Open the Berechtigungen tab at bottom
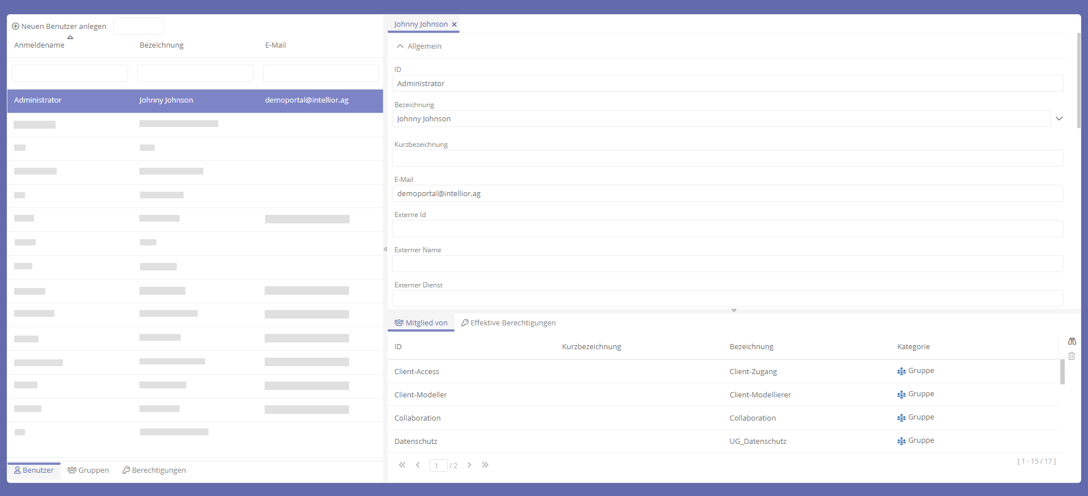1088x496 pixels. pyautogui.click(x=154, y=470)
